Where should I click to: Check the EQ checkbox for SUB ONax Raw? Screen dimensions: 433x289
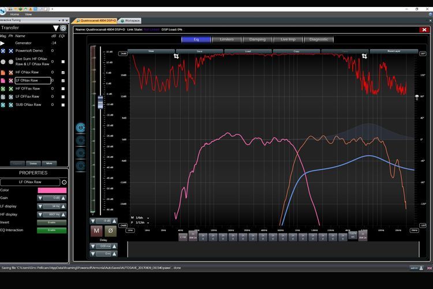[x=63, y=105]
